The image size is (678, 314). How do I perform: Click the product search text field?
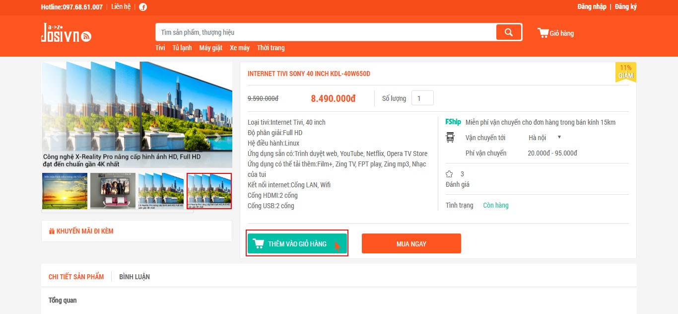click(326, 32)
